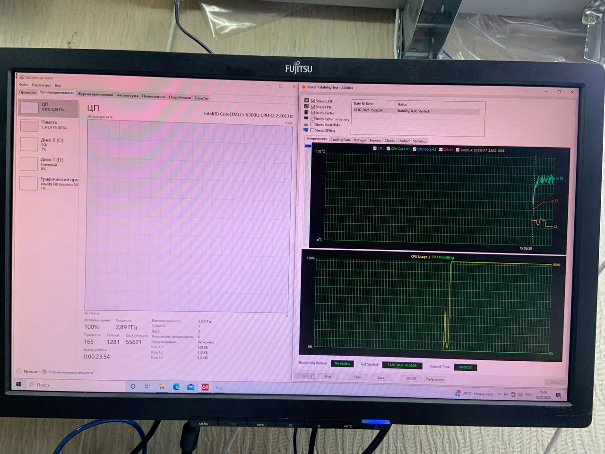The image size is (605, 454).
Task: Enable the Stress local disks checkbox
Action: coord(312,125)
